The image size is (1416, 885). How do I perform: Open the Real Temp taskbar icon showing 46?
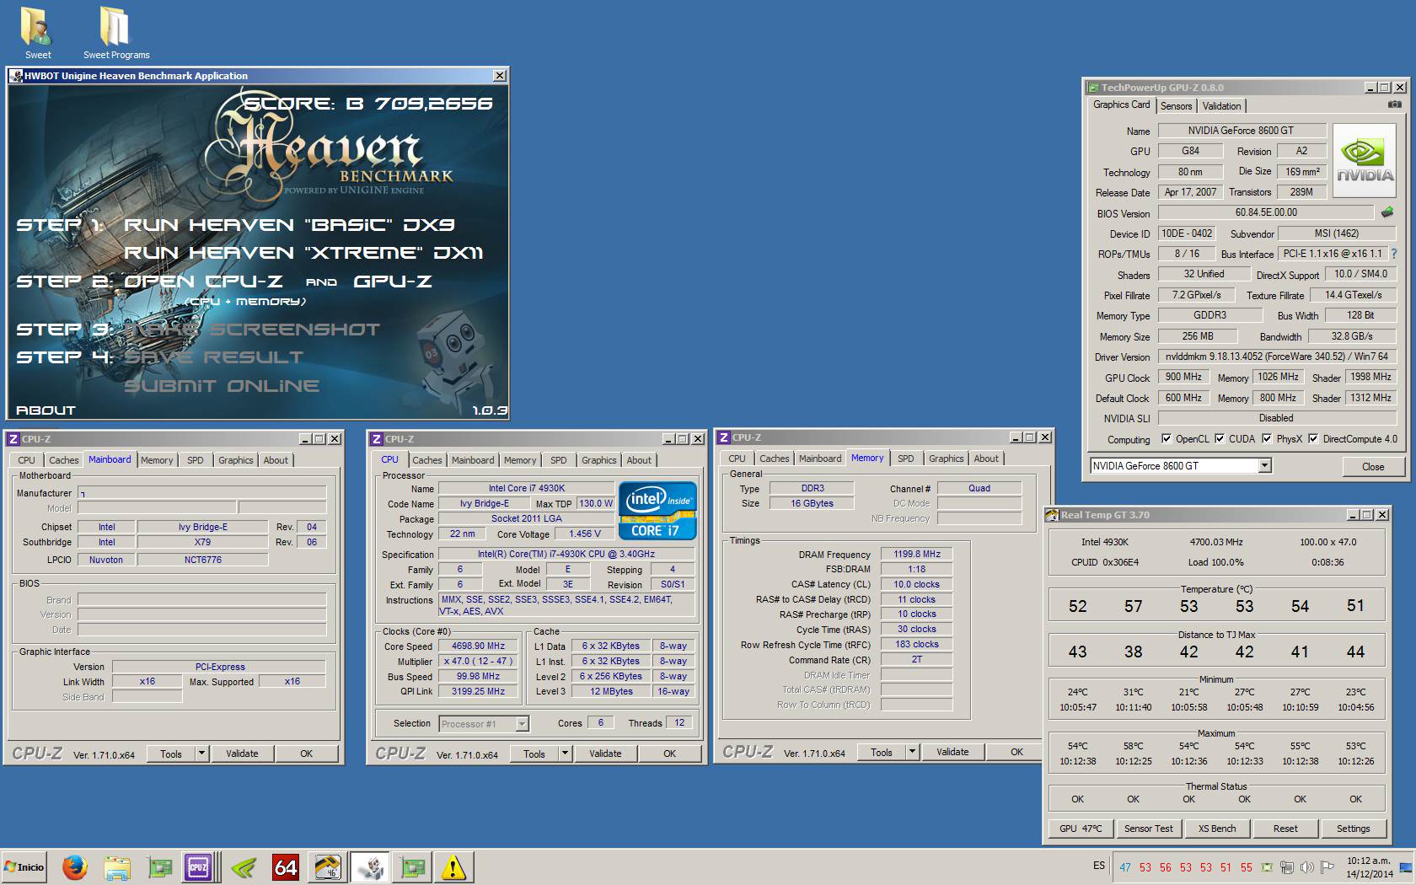pyautogui.click(x=327, y=866)
